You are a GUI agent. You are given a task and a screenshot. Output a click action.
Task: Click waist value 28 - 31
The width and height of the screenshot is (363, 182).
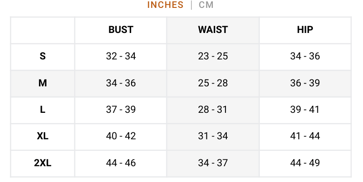212,110
